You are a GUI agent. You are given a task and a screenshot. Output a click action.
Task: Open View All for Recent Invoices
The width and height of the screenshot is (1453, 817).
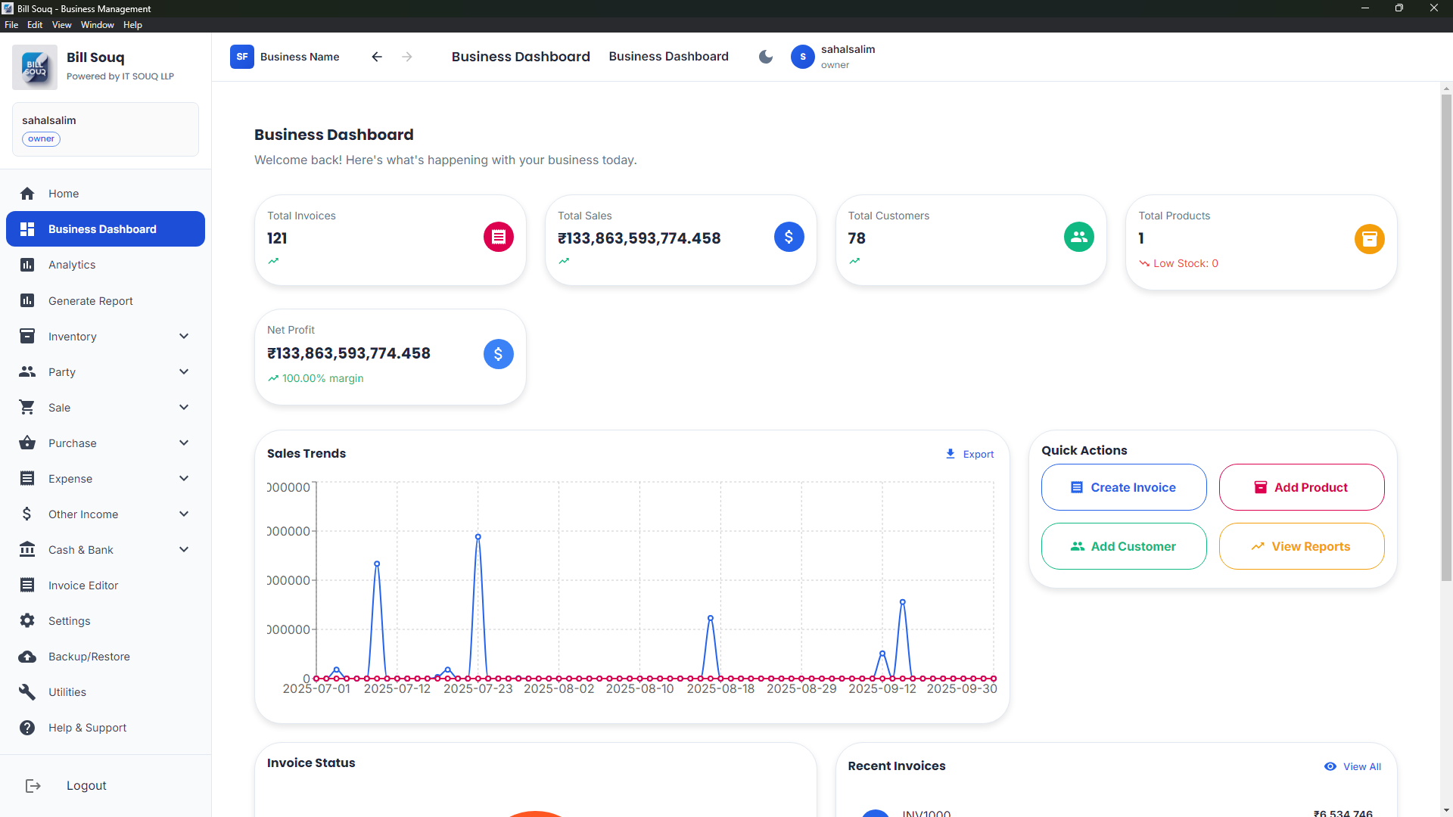pos(1353,766)
